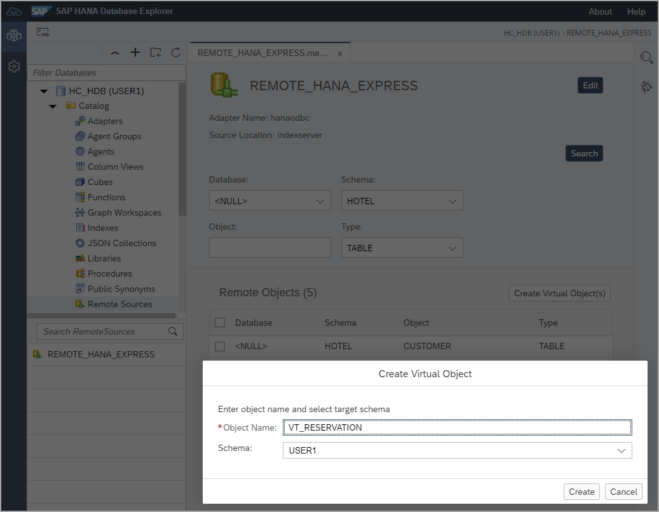Open the Type TABLE dropdown
Screen dimensions: 659x512
click(402, 248)
